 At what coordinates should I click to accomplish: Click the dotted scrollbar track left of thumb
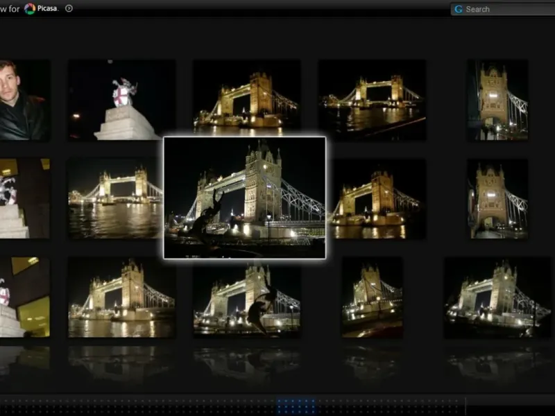click(x=138, y=406)
